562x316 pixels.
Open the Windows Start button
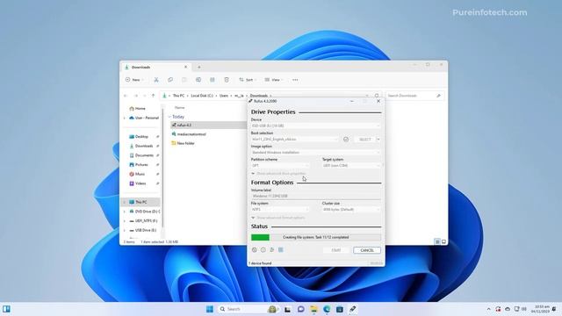pos(210,309)
